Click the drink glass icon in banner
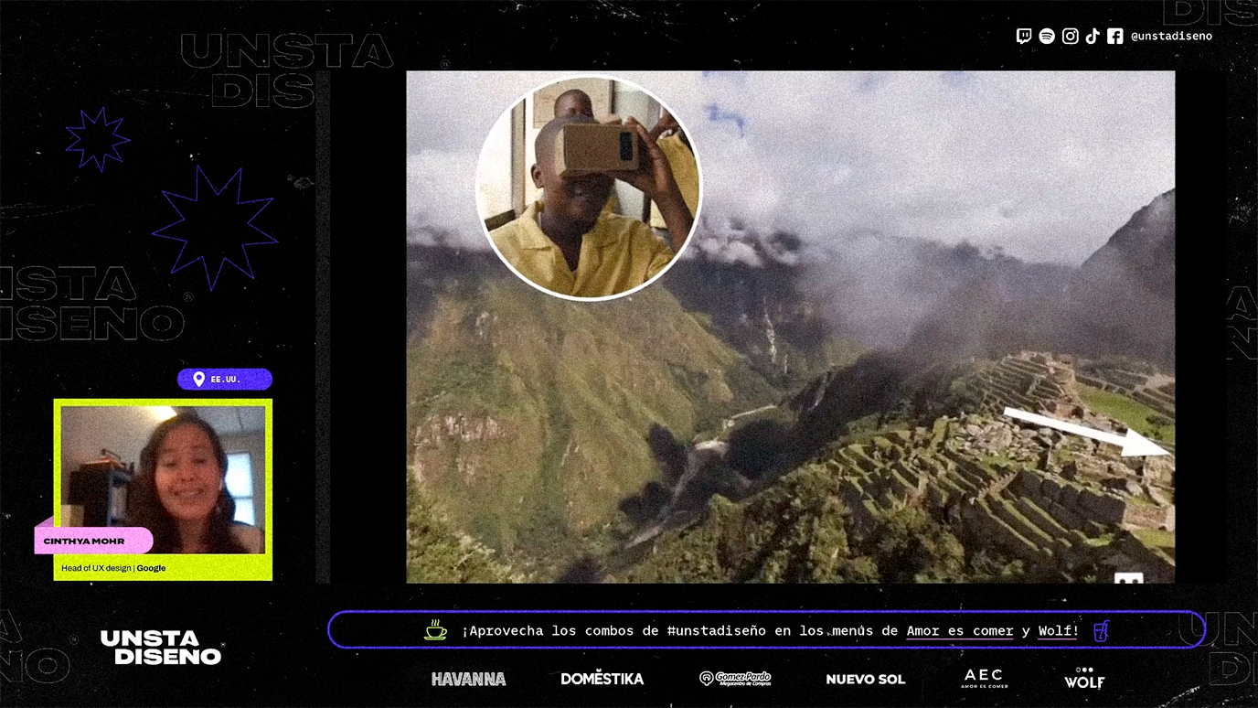 (1102, 630)
